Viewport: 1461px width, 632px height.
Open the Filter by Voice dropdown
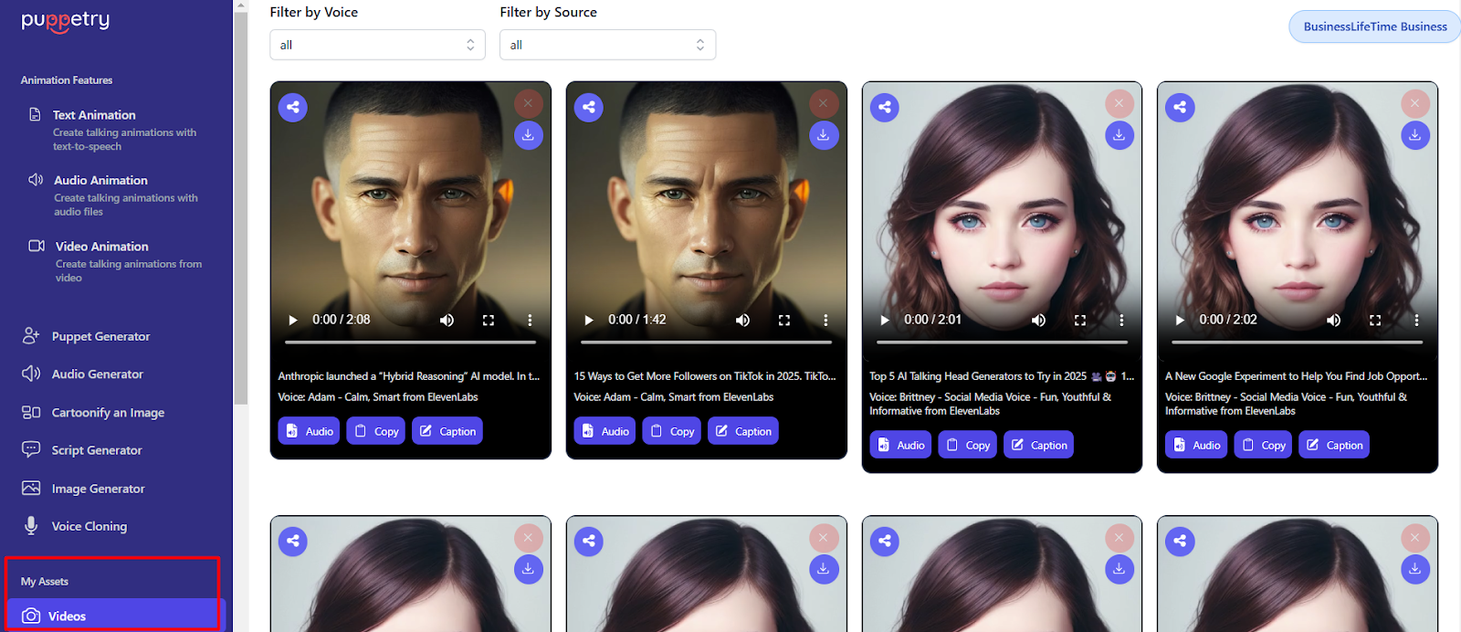pos(378,45)
